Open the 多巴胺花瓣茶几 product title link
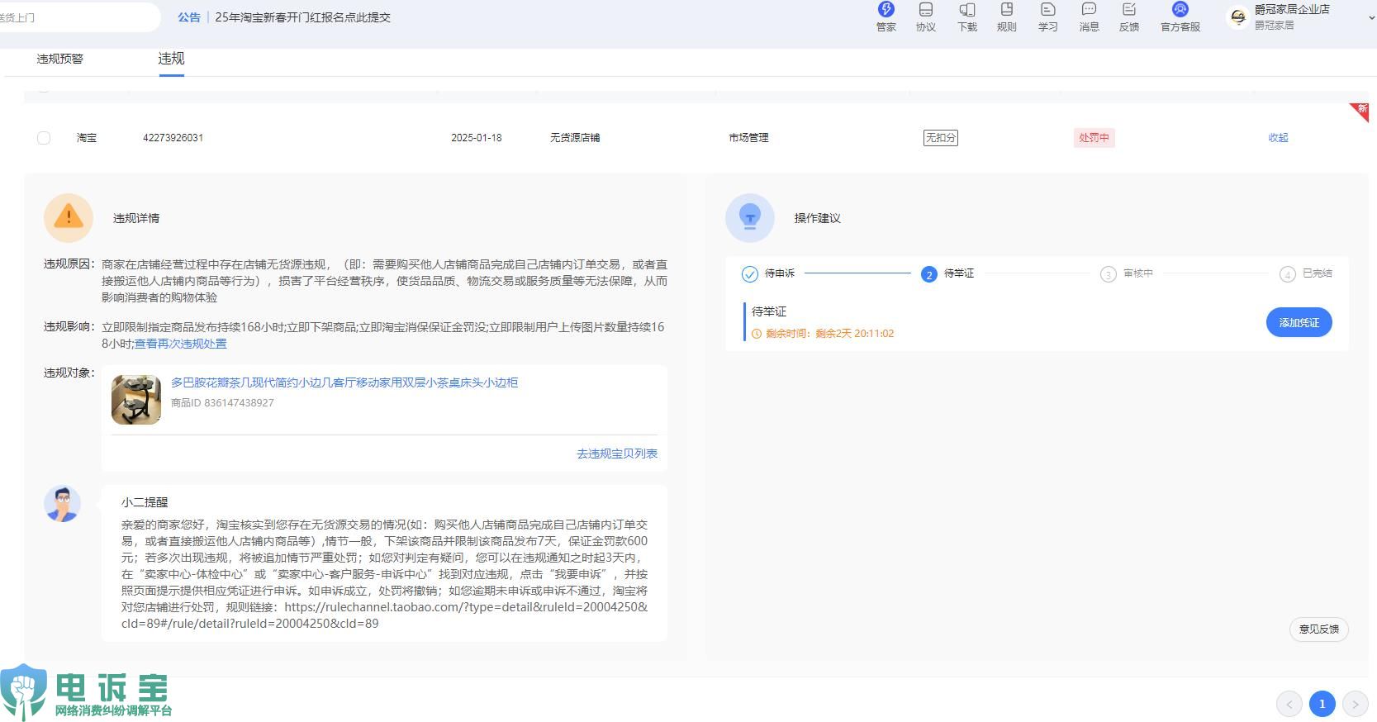Image resolution: width=1377 pixels, height=722 pixels. [344, 382]
